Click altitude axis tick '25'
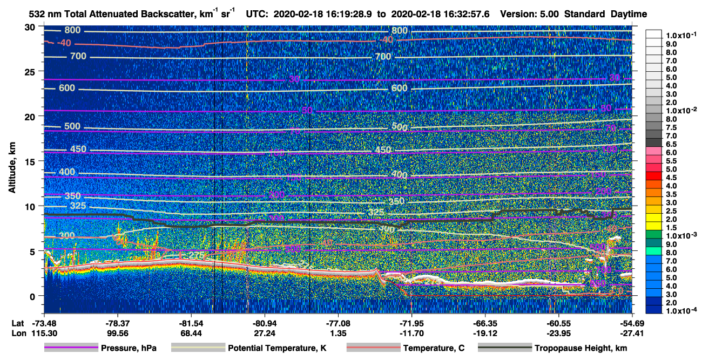Image resolution: width=702 pixels, height=360 pixels. click(30, 72)
